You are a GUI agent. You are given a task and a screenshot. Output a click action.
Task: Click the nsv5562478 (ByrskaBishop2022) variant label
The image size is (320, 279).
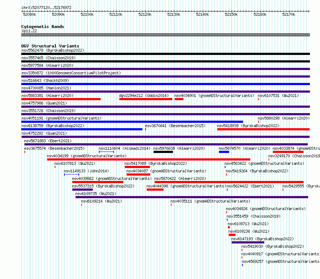coord(53,50)
